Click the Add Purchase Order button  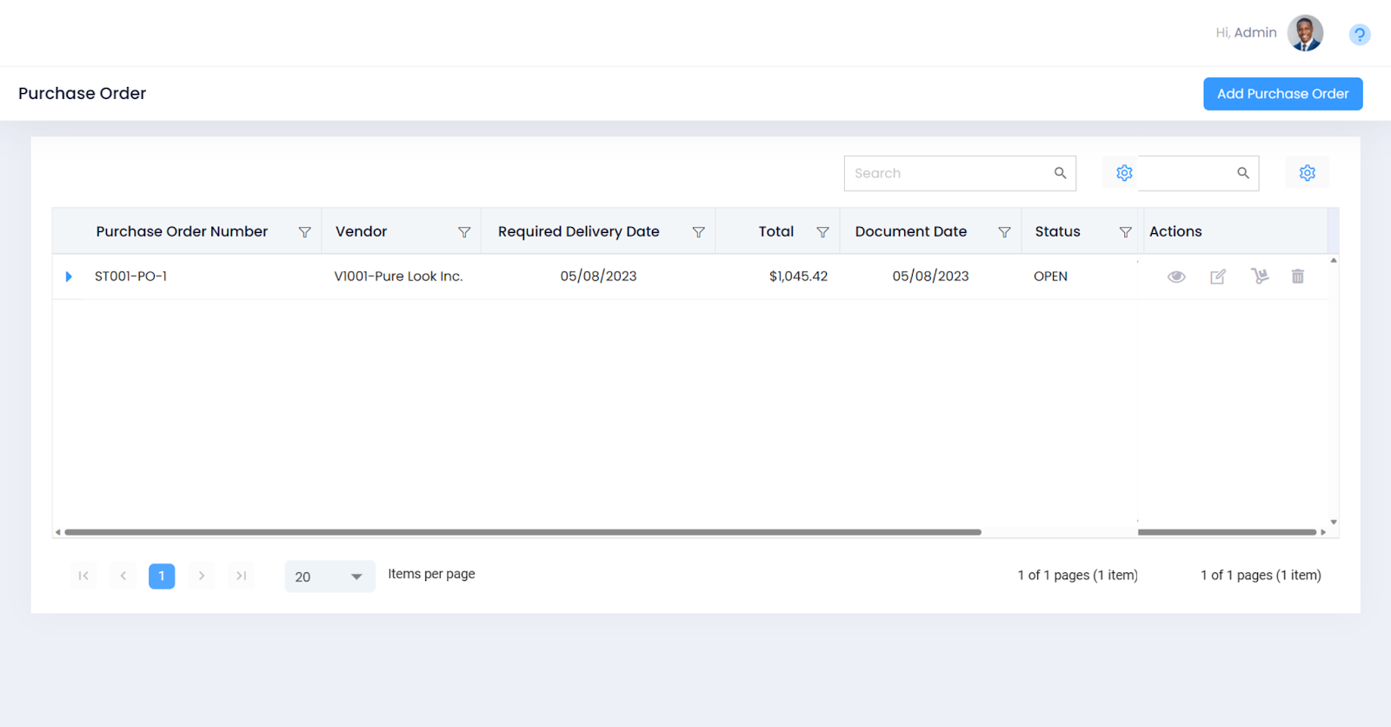click(x=1282, y=94)
